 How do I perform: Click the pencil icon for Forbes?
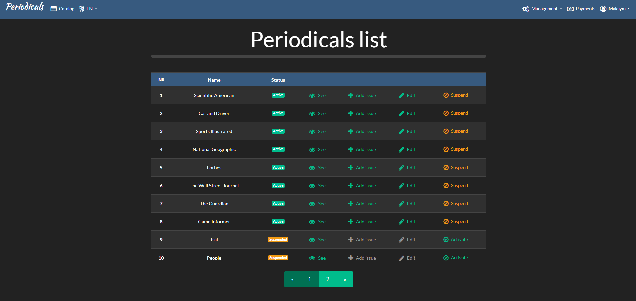[401, 168]
